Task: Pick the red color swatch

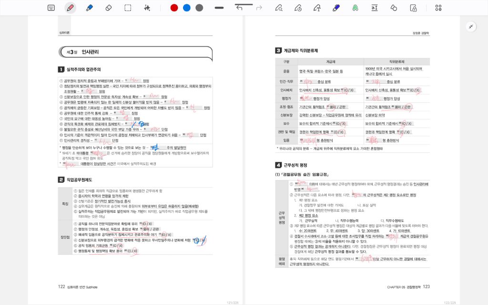Action: [x=174, y=8]
